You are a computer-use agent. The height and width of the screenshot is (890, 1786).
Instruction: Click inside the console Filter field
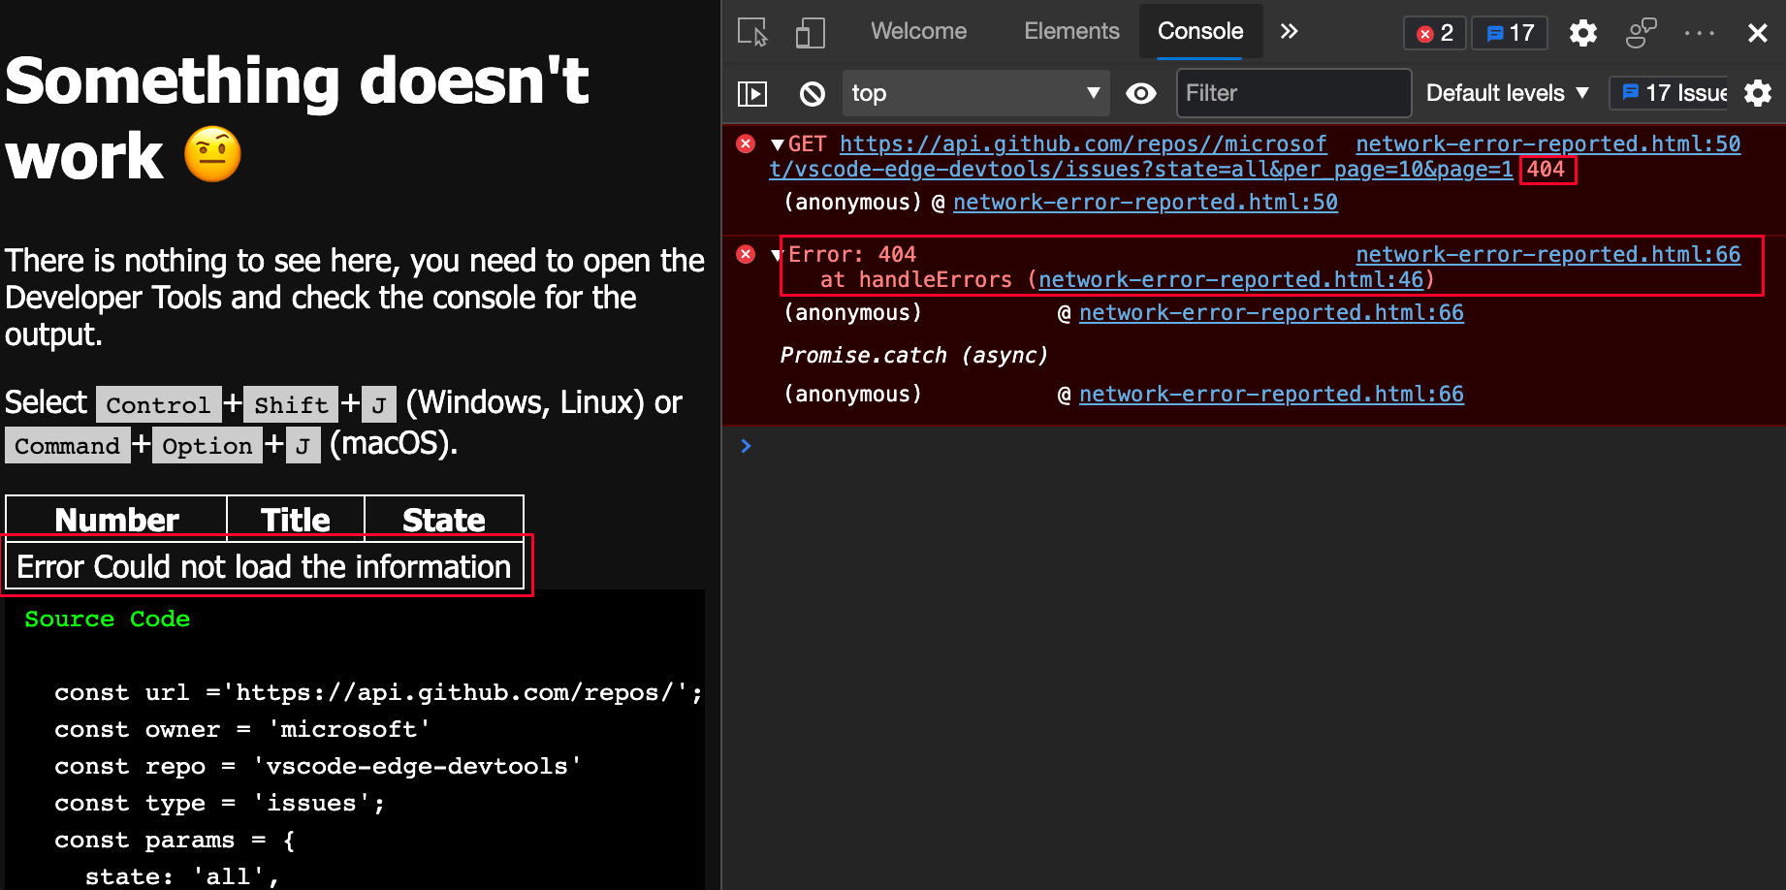click(x=1293, y=93)
